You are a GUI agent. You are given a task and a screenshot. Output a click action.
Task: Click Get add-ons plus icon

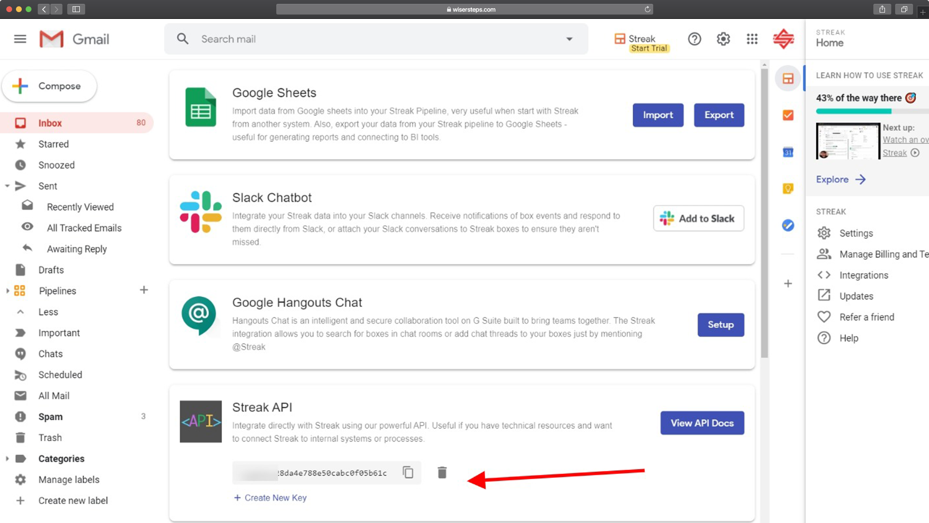click(788, 284)
